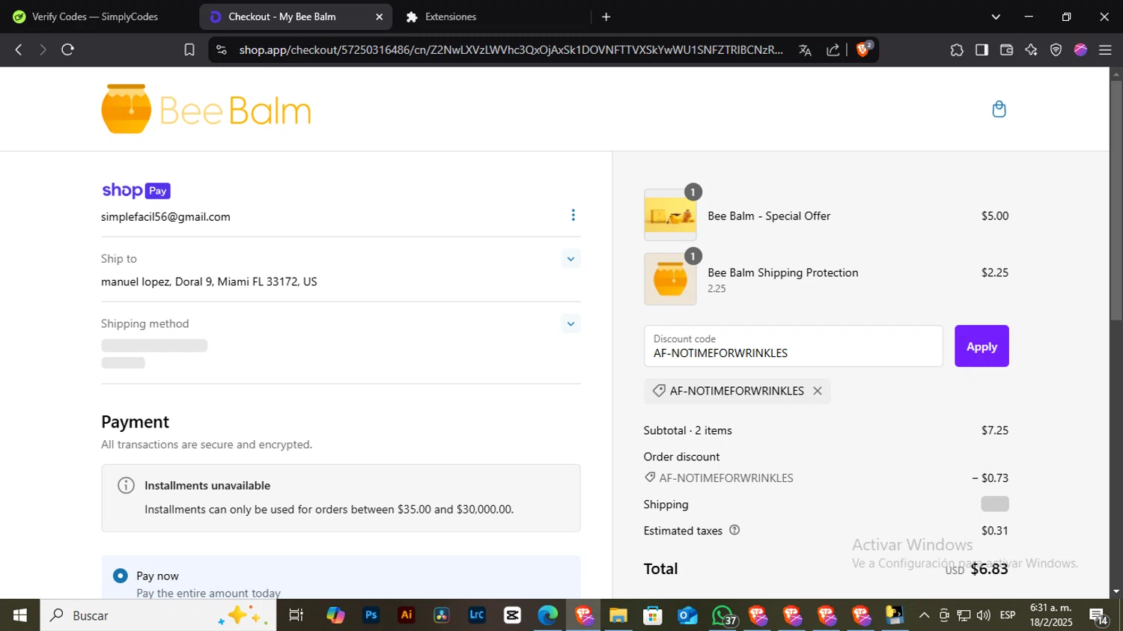1123x631 pixels.
Task: Open the shopping bag cart icon
Action: pyautogui.click(x=999, y=109)
